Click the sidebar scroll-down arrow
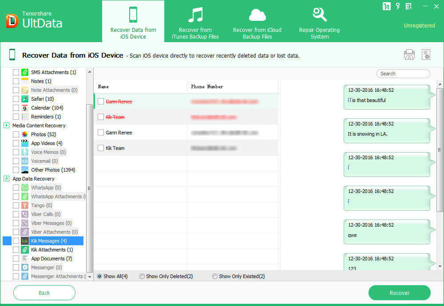Image resolution: width=444 pixels, height=306 pixels. 89,276
